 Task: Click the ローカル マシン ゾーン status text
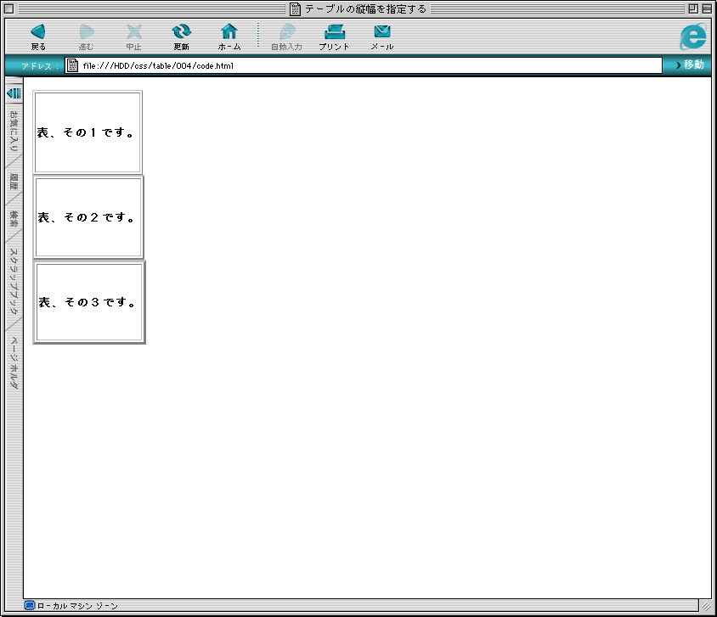[77, 606]
